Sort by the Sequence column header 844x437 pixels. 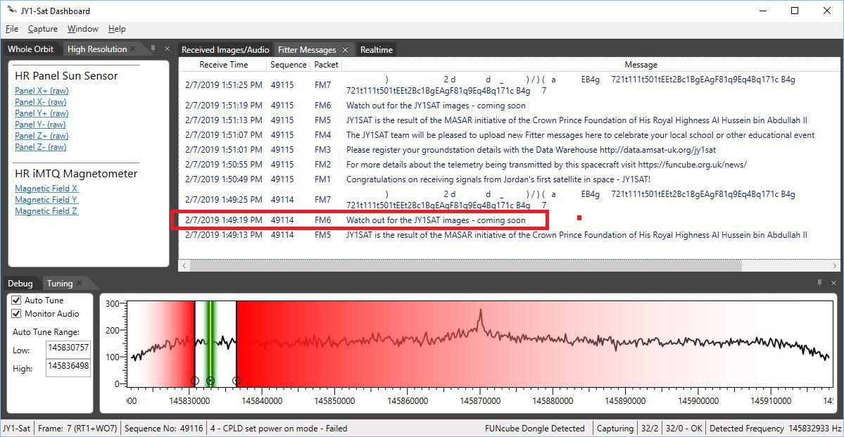288,65
